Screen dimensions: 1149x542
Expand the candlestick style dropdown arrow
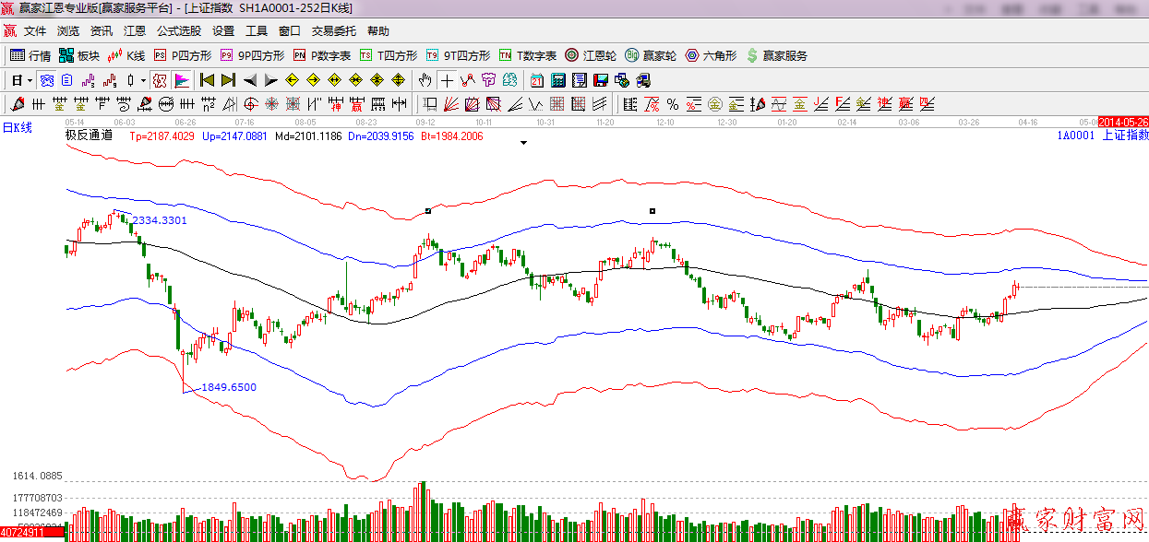click(x=143, y=80)
